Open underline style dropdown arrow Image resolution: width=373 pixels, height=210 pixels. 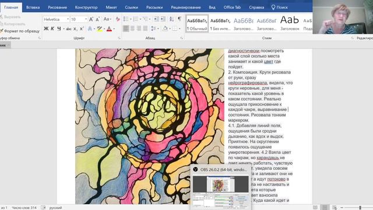point(64,29)
